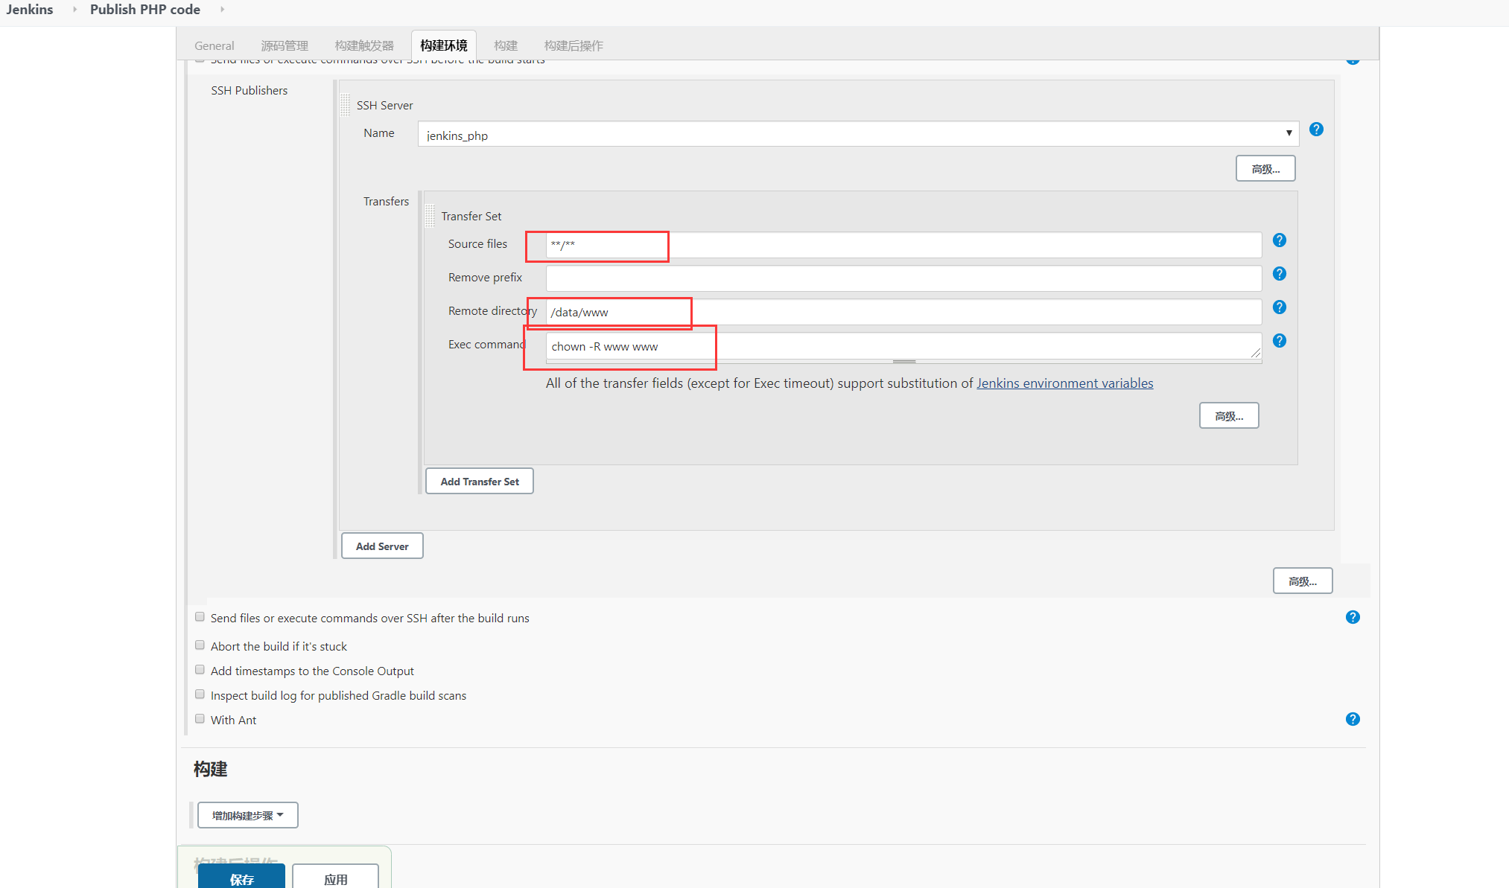This screenshot has width=1509, height=888.
Task: Click help icon beside Remove prefix field
Action: (1280, 274)
